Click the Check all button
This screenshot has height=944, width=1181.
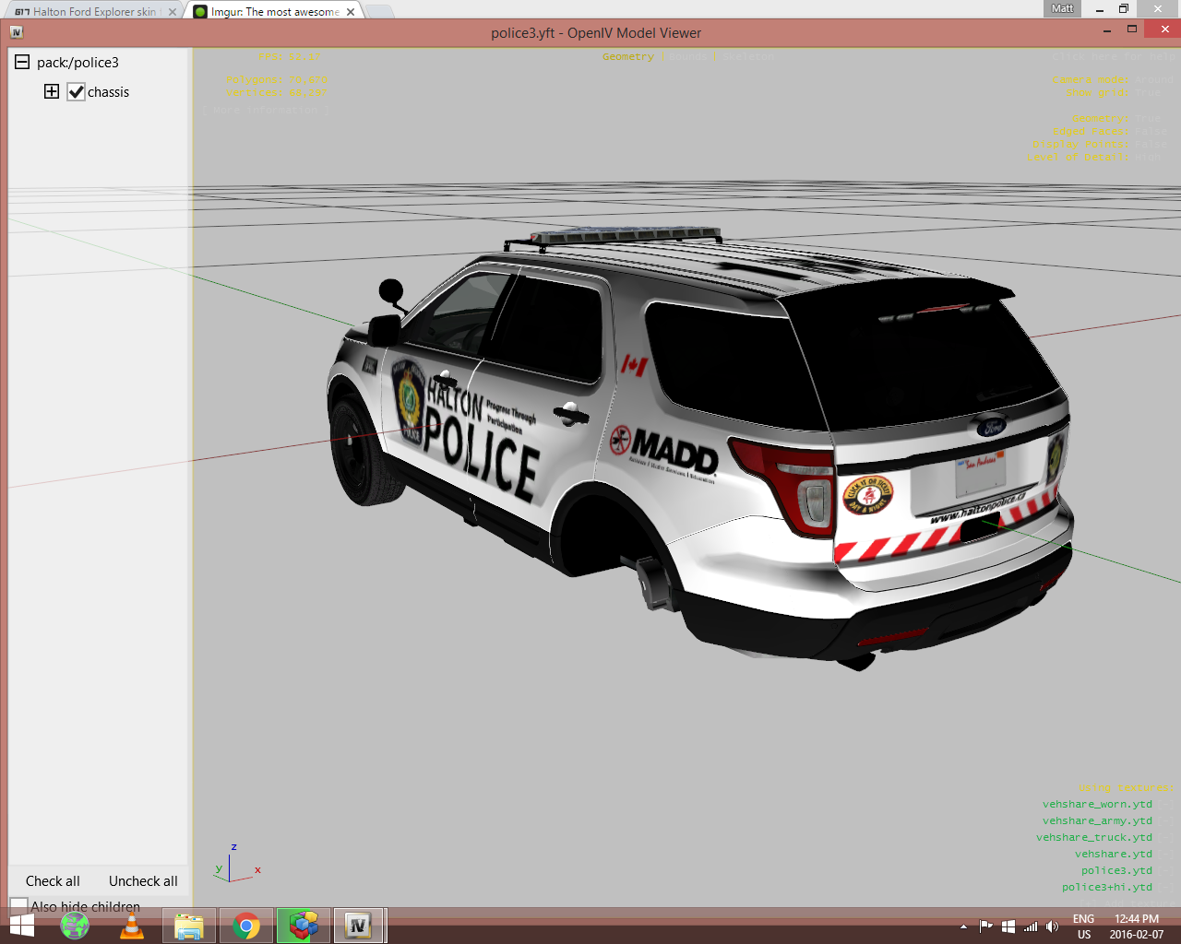[x=53, y=881]
